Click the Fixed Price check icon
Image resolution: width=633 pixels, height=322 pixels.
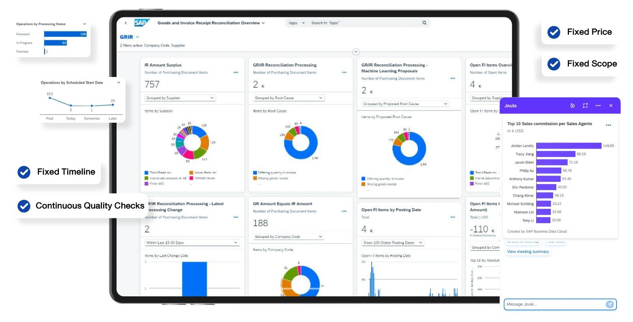pos(554,32)
